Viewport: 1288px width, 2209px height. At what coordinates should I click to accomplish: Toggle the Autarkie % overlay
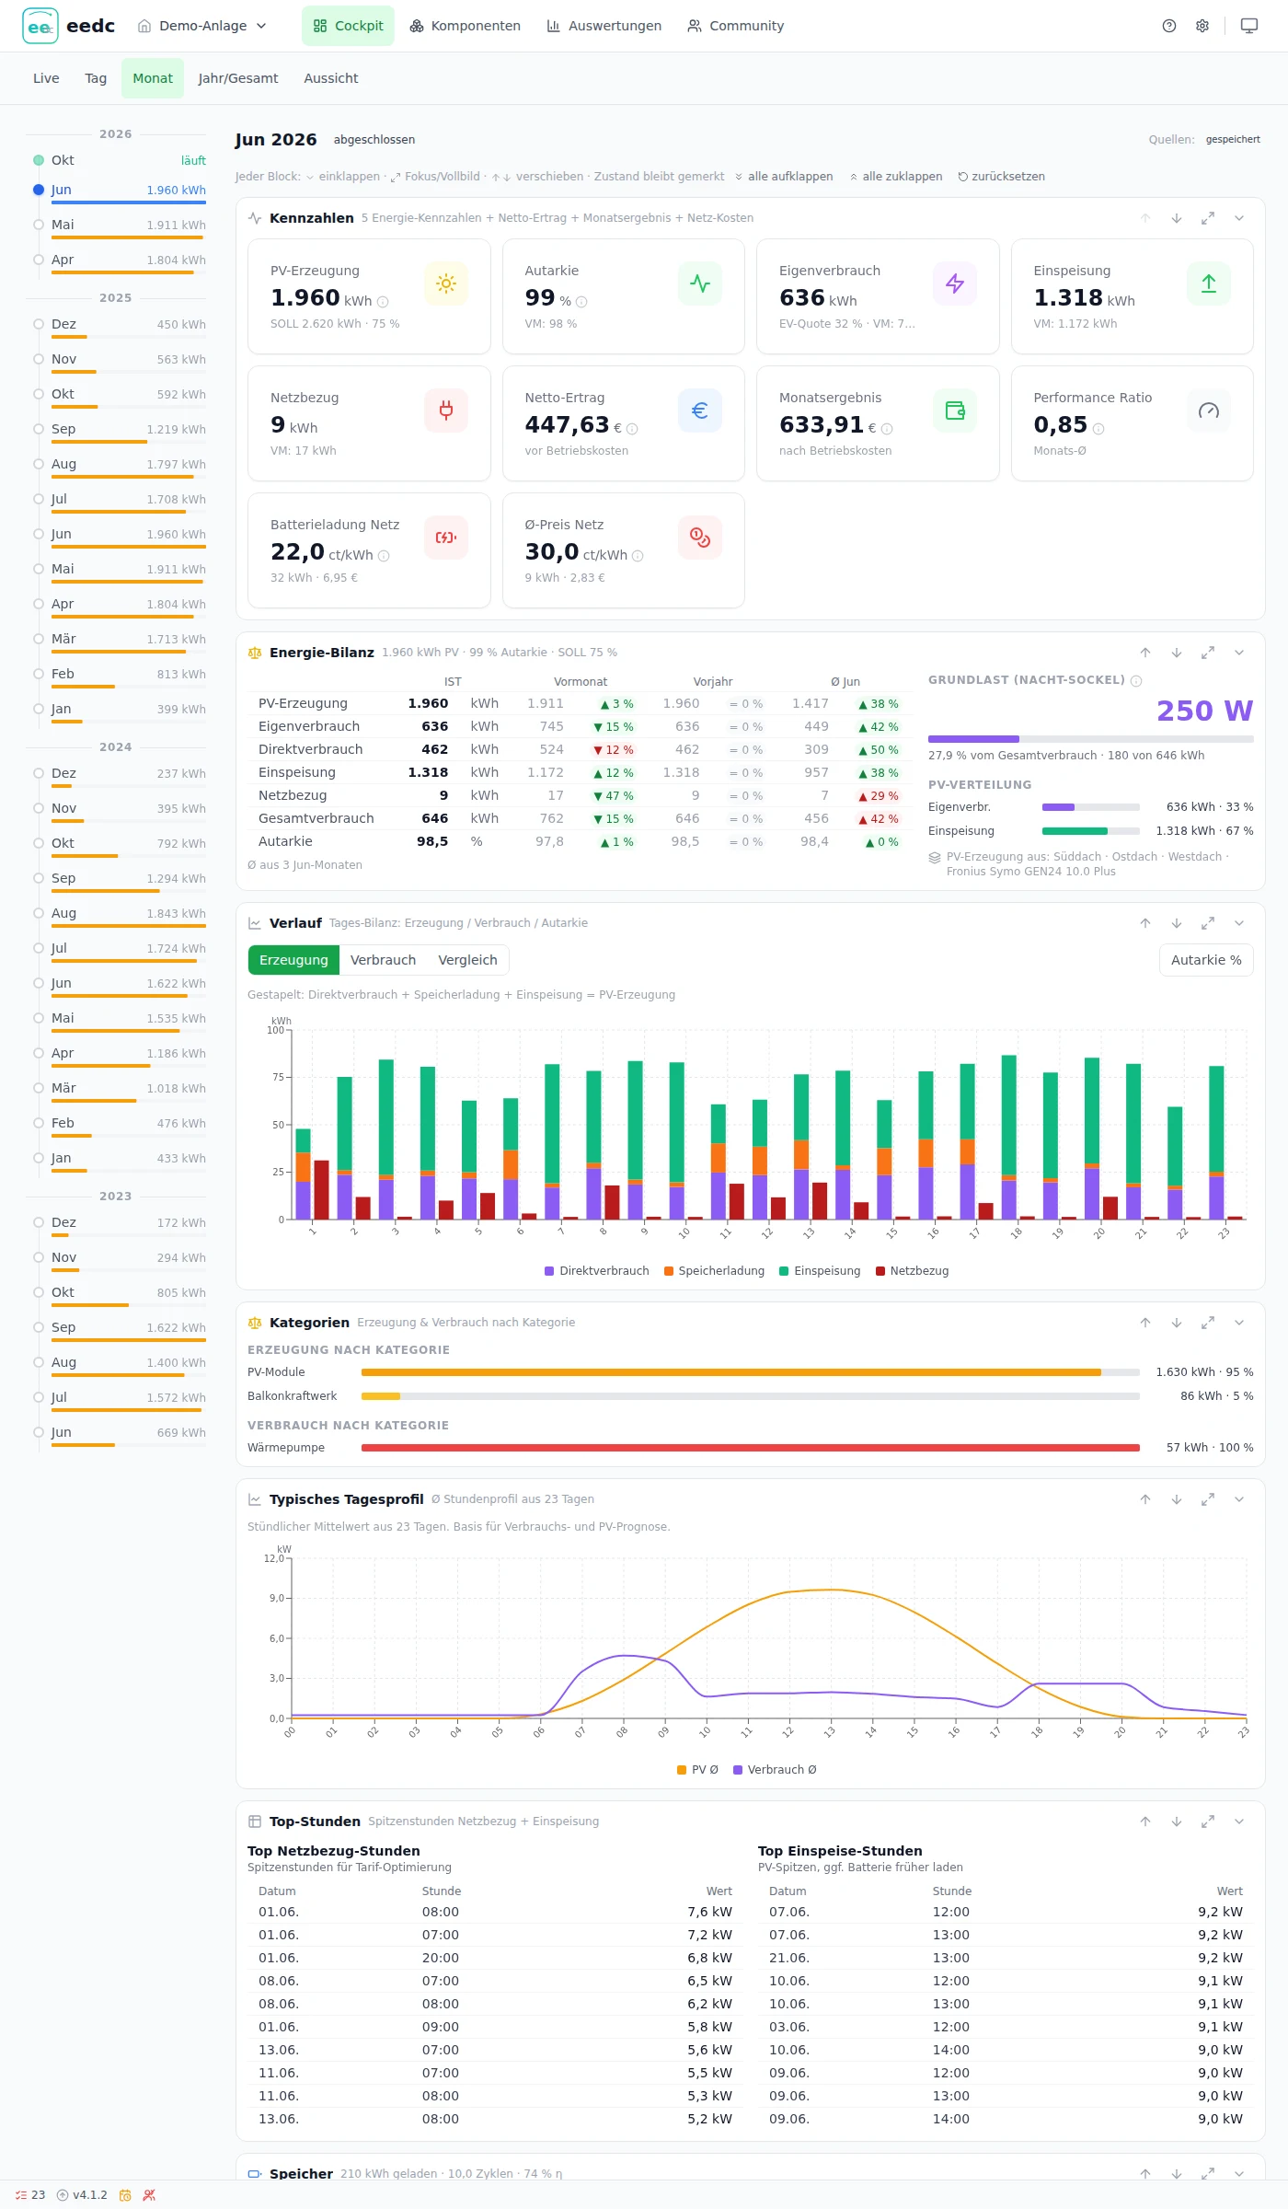tap(1206, 960)
